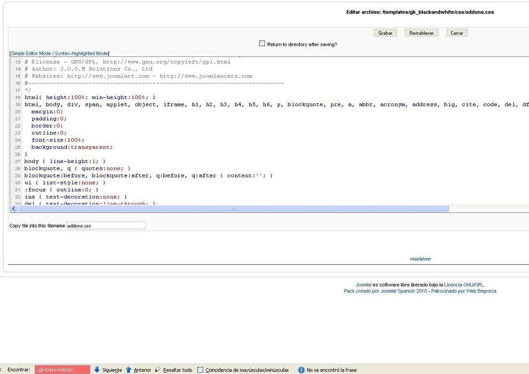Click the '# Websites: http://www.joomlart.com' comment line
This screenshot has width=529, height=374.
pos(139,76)
